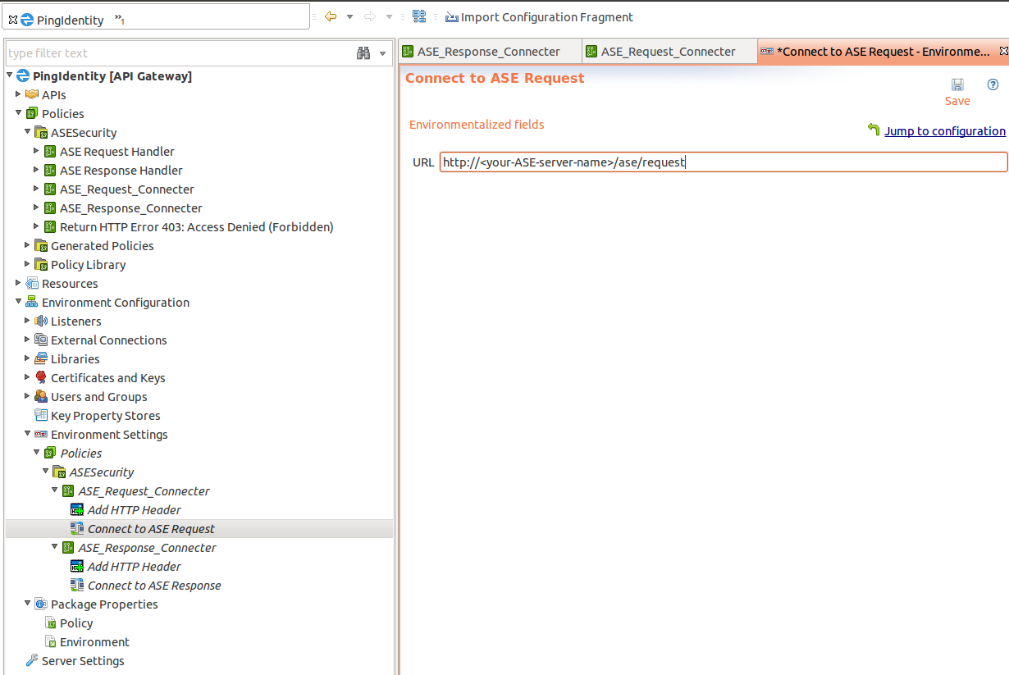
Task: Click the Users and Groups icon
Action: (x=41, y=397)
